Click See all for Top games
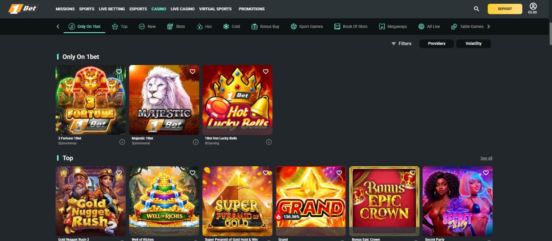Viewport: 552px width, 241px height. pyautogui.click(x=486, y=158)
